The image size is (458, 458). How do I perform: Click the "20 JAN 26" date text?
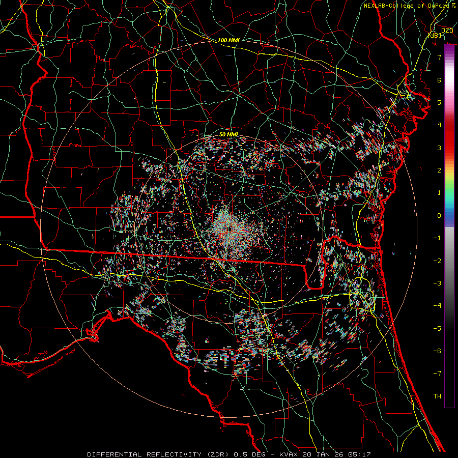[x=323, y=454]
